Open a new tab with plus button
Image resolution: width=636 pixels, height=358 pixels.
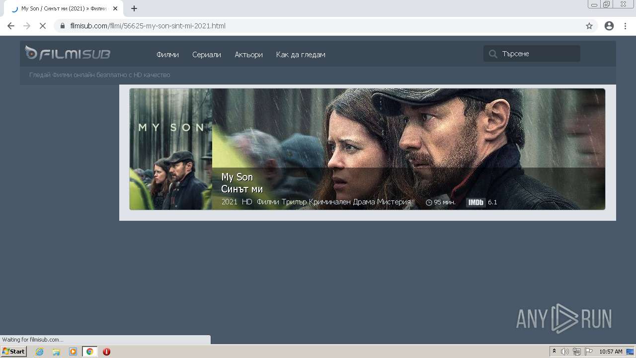point(134,8)
